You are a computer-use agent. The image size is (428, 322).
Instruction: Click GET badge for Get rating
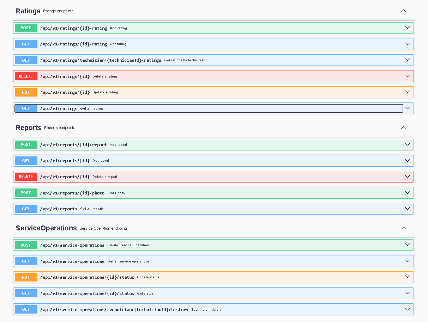click(x=26, y=44)
